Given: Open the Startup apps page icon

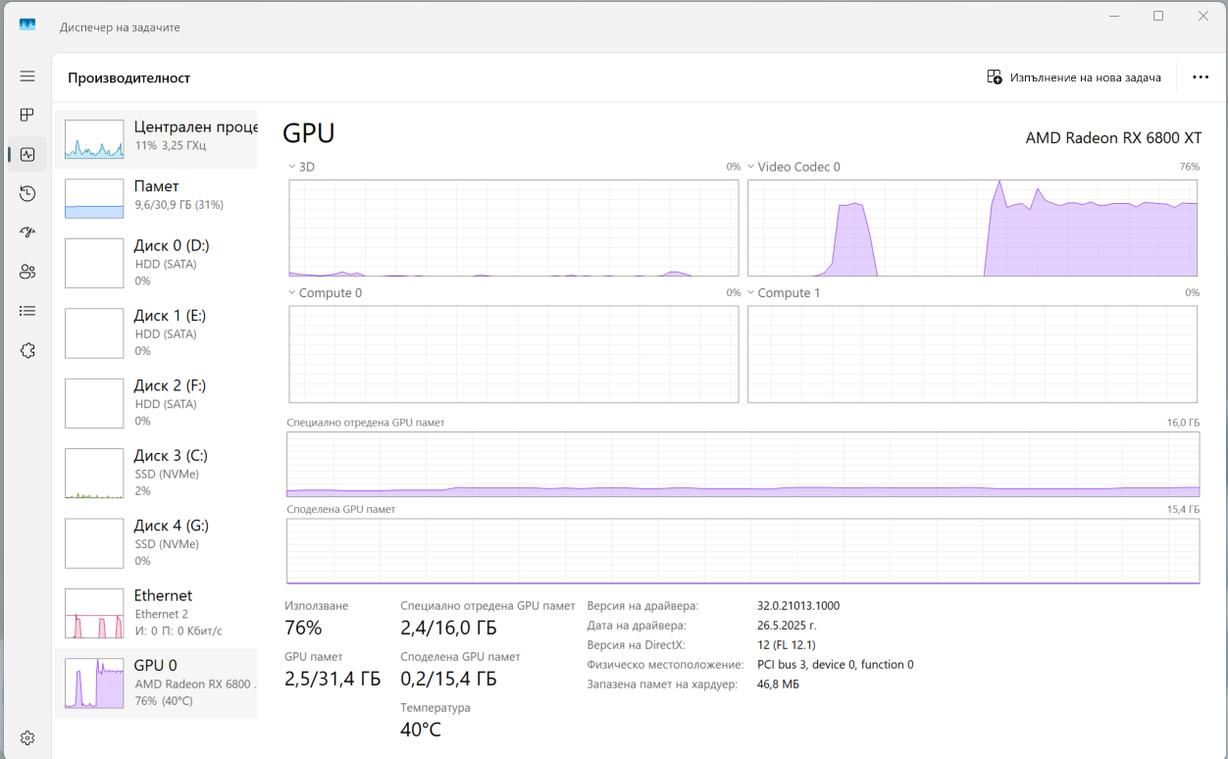Looking at the screenshot, I should tap(27, 232).
